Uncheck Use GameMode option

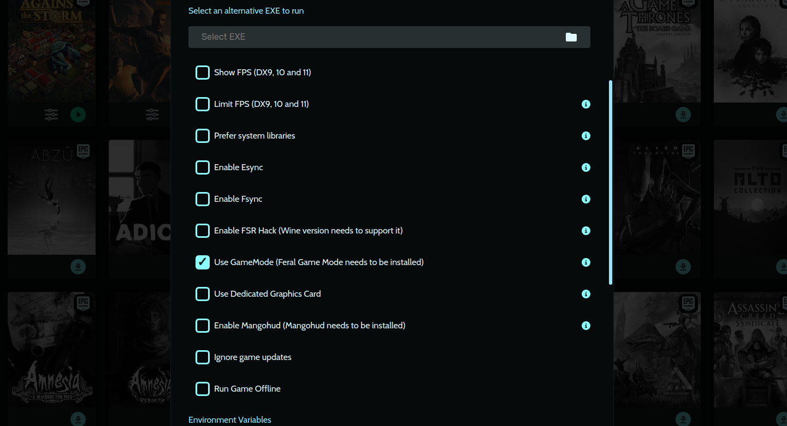(203, 262)
